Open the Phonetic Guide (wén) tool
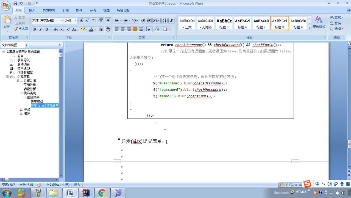 tap(101, 20)
